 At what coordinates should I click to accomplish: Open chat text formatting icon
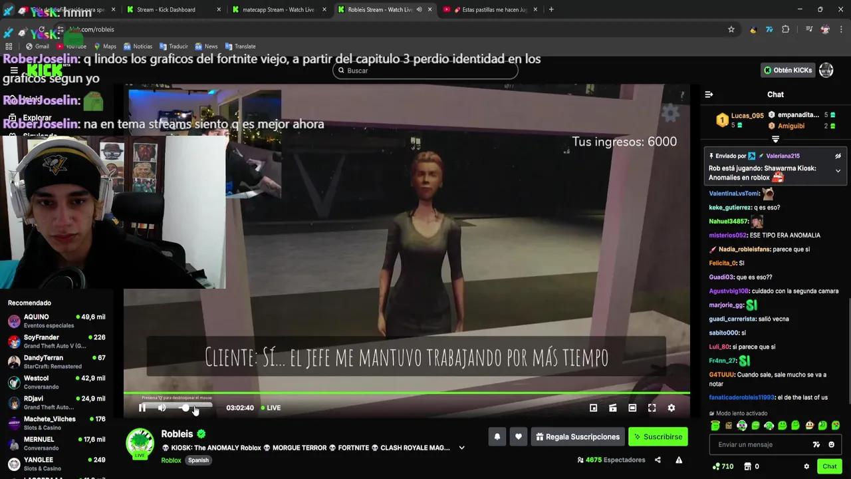[x=816, y=444]
